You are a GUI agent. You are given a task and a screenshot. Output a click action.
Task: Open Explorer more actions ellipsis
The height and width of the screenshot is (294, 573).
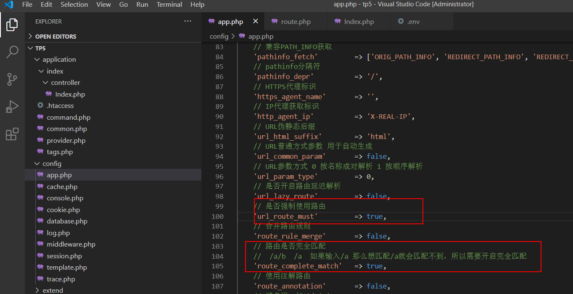[x=187, y=21]
